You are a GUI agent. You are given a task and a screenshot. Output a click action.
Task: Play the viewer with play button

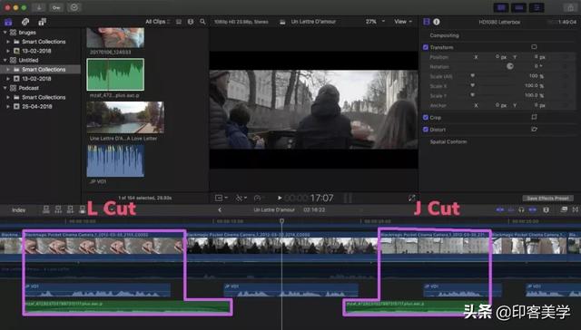280,198
